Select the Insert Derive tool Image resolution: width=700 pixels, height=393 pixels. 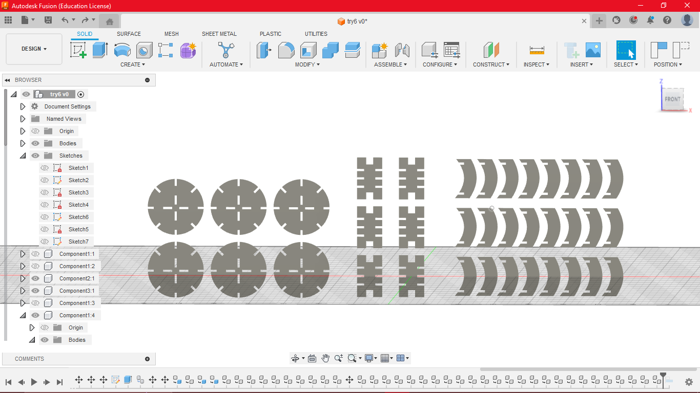pos(571,50)
